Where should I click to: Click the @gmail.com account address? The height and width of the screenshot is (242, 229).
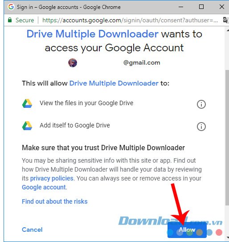coord(142,63)
